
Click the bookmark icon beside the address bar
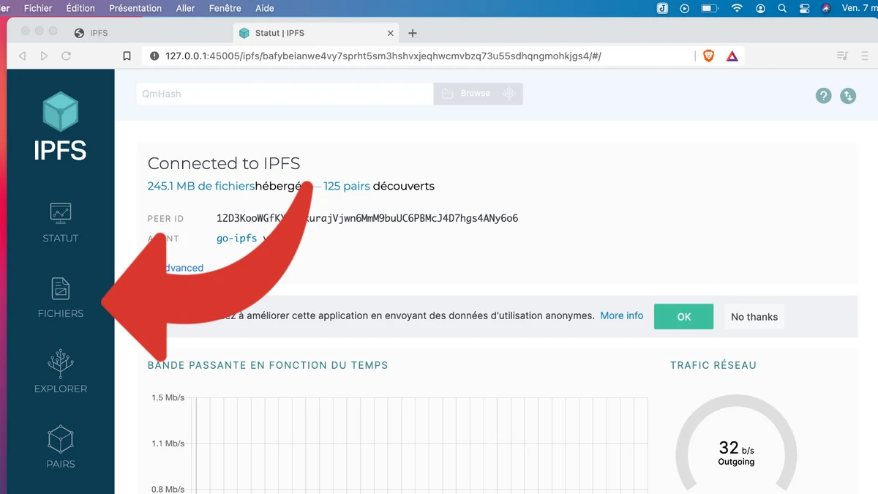click(x=127, y=56)
